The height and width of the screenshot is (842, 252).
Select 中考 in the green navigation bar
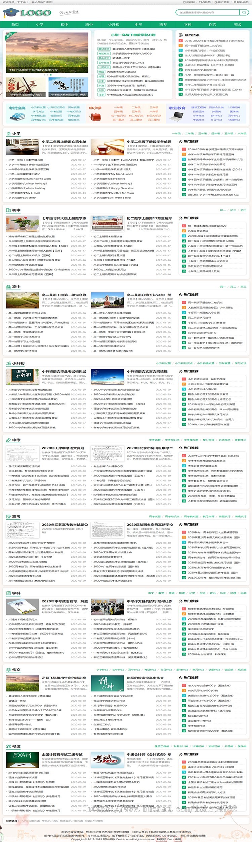point(138,25)
